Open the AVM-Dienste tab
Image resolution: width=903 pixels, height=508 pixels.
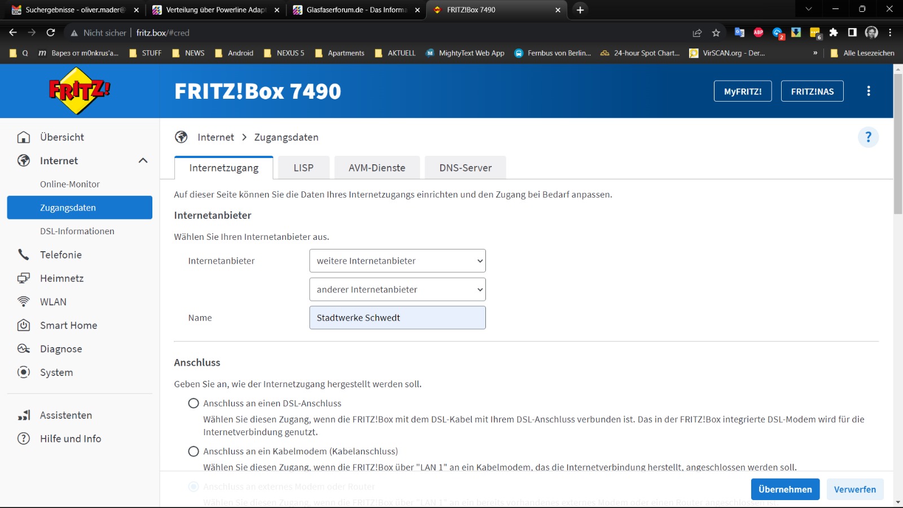pos(377,168)
